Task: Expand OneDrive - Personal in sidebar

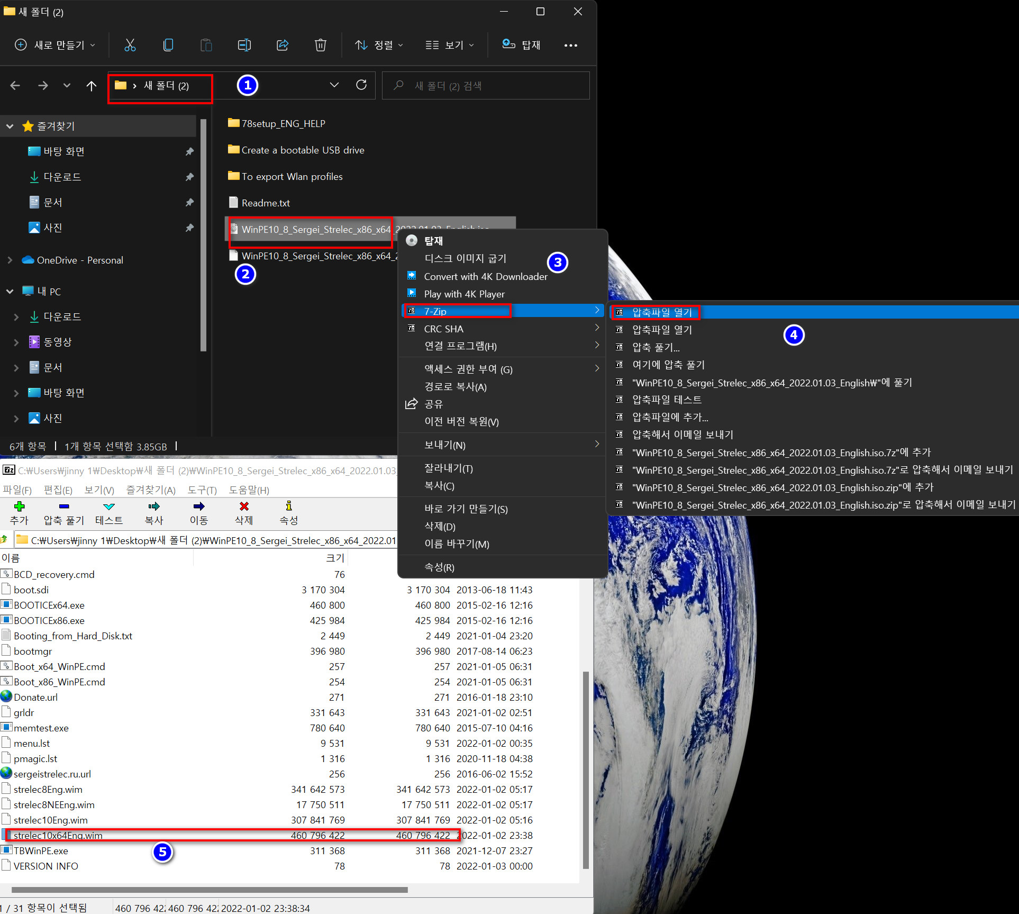Action: (x=10, y=260)
